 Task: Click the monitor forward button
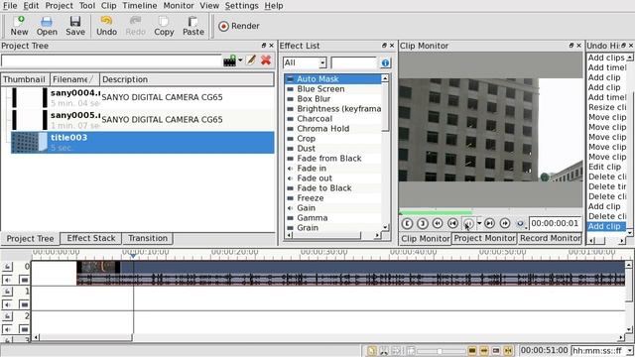click(x=505, y=223)
